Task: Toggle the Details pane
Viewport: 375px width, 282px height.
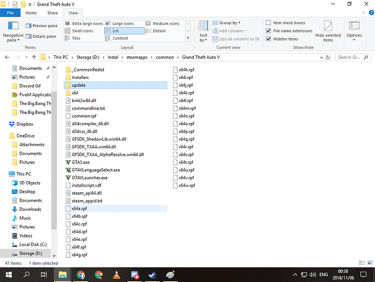Action: pos(41,37)
